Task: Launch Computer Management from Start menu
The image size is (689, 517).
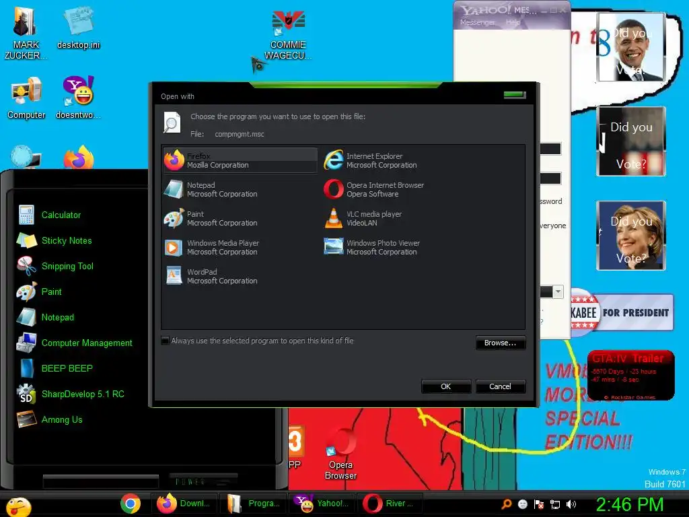Action: (75, 343)
